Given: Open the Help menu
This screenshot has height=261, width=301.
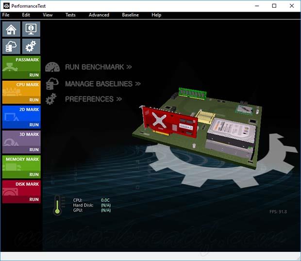Looking at the screenshot, I should pyautogui.click(x=156, y=15).
